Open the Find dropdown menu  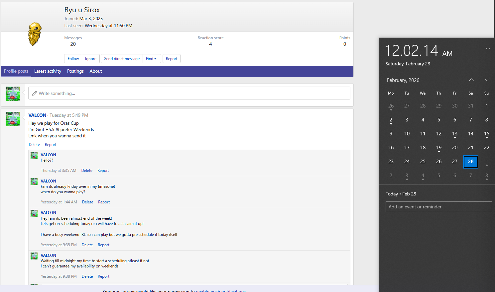tap(152, 59)
